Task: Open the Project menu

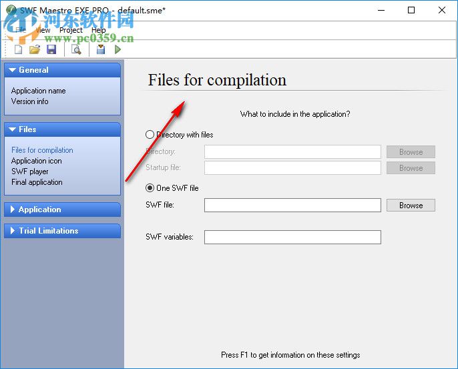Action: click(x=71, y=30)
